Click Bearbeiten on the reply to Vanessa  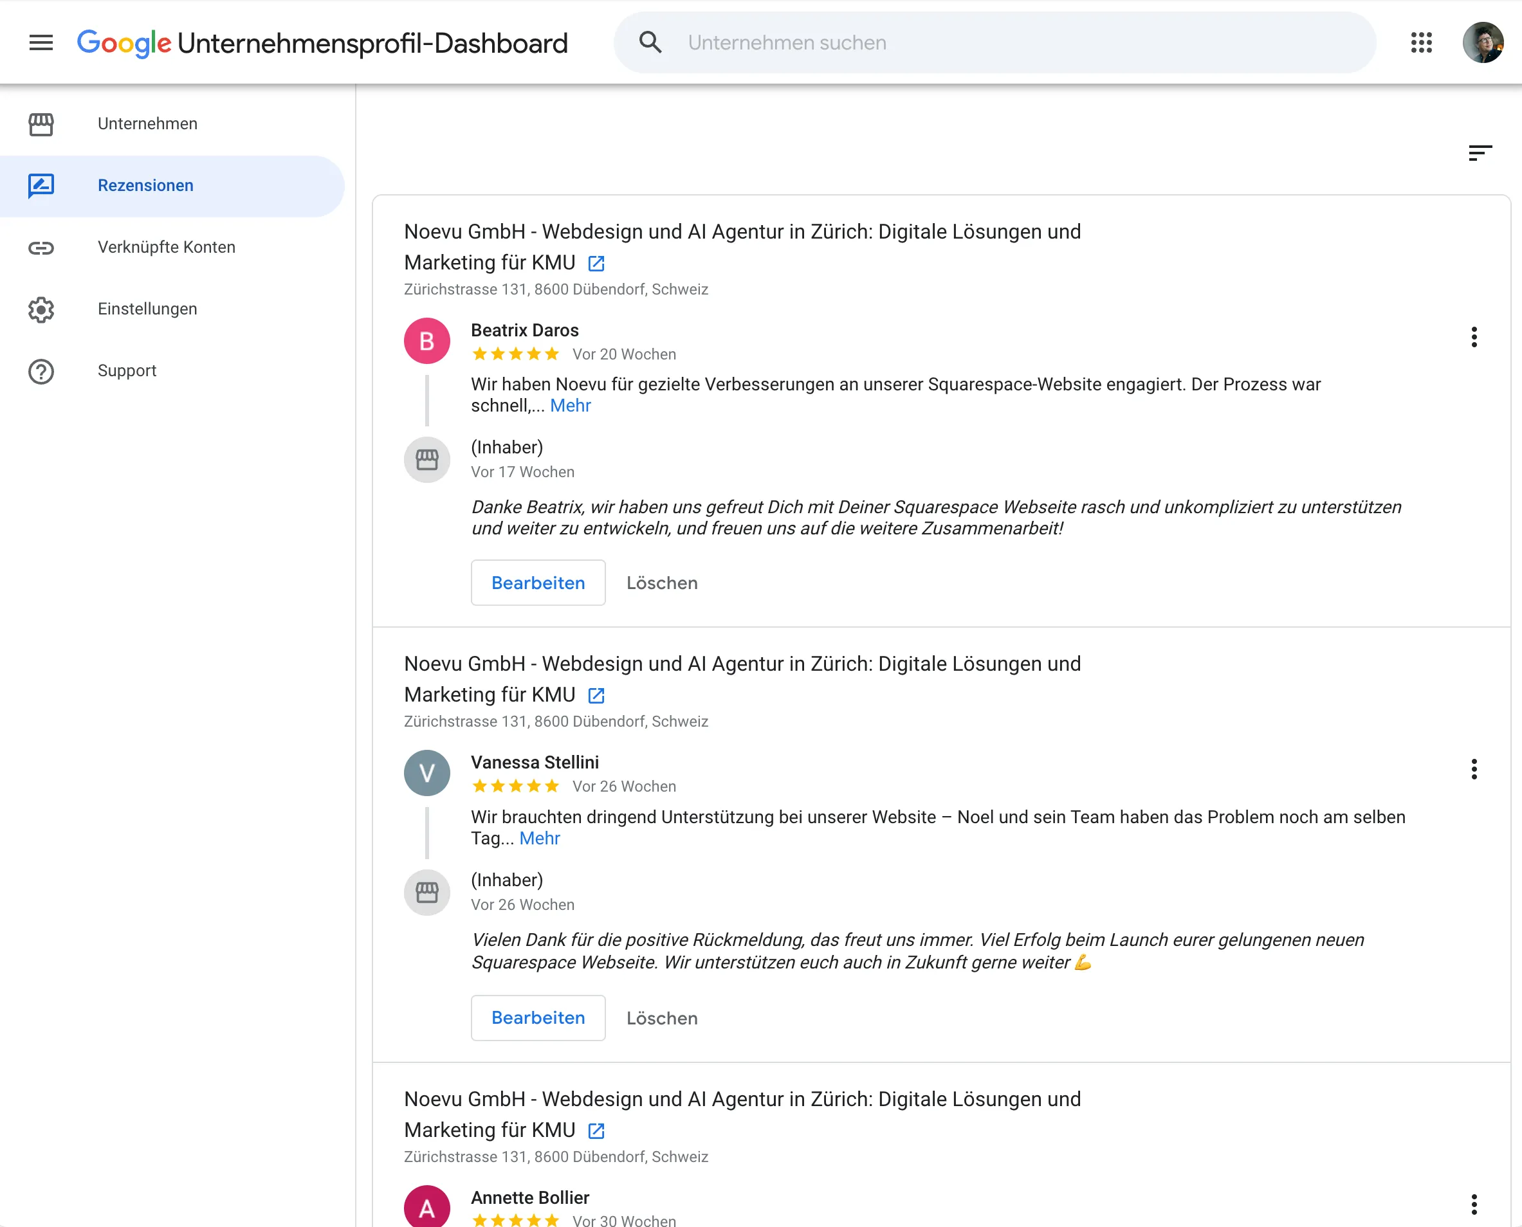tap(538, 1018)
